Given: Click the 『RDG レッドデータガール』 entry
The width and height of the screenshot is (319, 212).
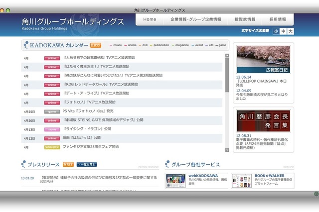Looking at the screenshot, I should (101, 84).
